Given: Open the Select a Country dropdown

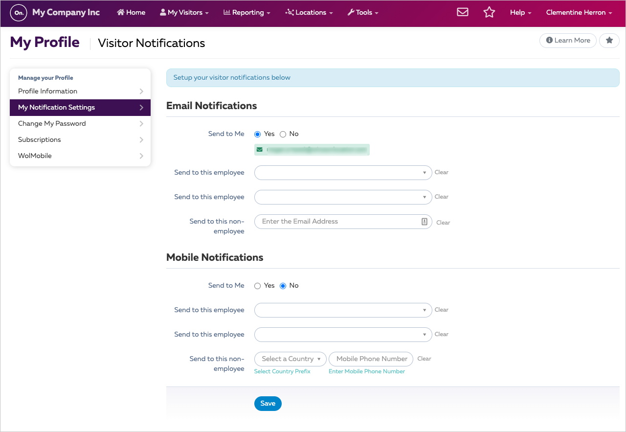Looking at the screenshot, I should click(x=290, y=359).
